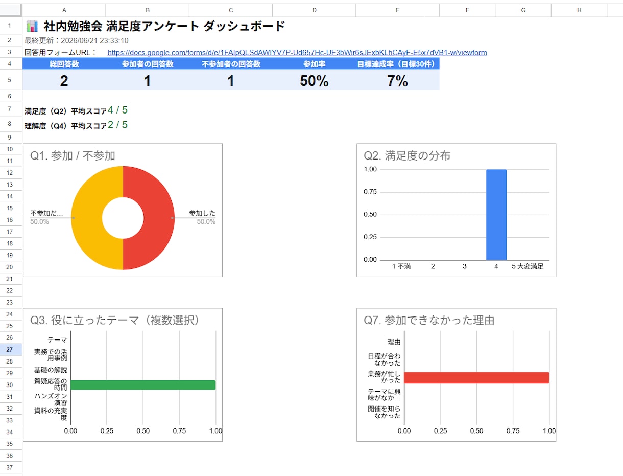
Task: Click the 理解度（Q4）平均スコア label
Action: 65,126
